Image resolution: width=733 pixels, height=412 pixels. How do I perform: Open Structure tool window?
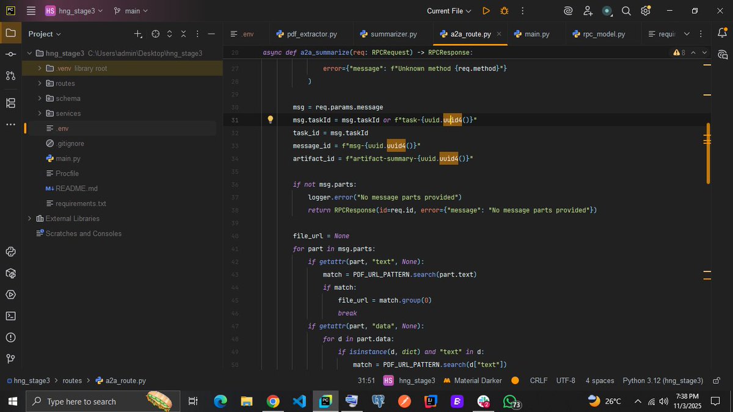point(10,103)
